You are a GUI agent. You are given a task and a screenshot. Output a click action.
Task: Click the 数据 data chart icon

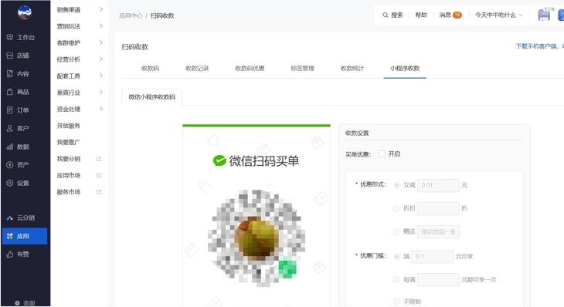coord(10,147)
